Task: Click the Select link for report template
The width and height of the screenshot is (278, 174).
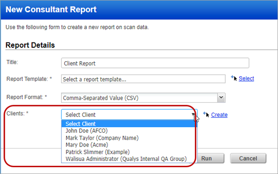Action: (246, 79)
